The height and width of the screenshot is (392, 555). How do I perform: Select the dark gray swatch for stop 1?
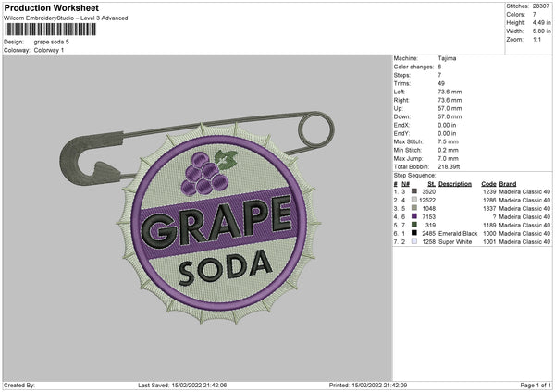coord(414,191)
